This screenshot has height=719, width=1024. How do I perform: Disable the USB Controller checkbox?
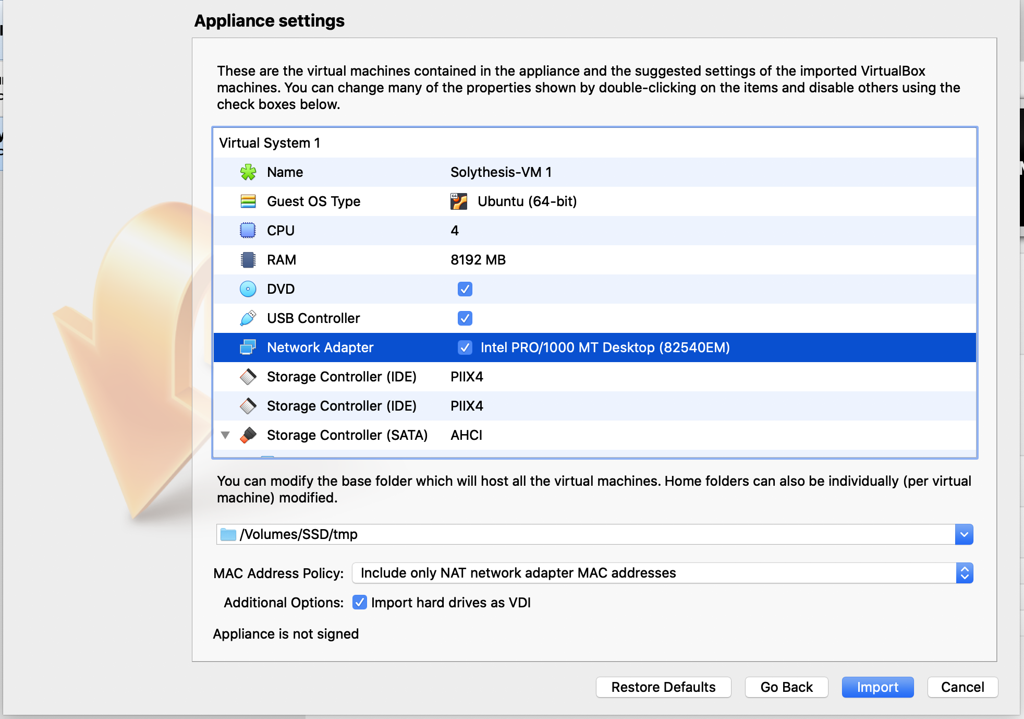click(465, 318)
